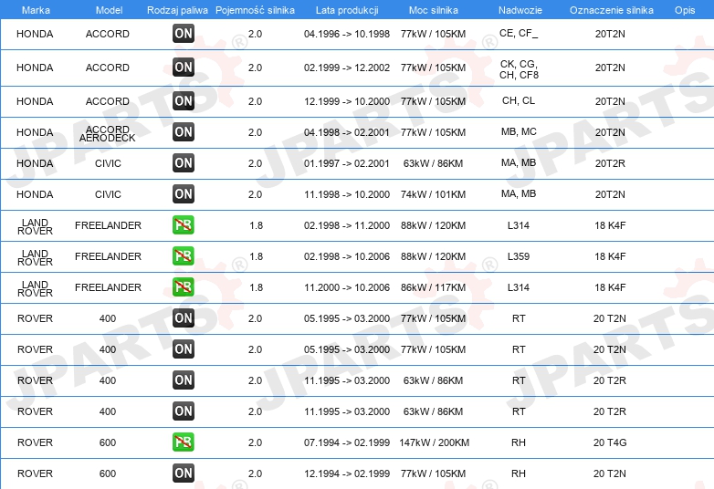Click the Moc silnika header
This screenshot has height=489, width=714.
tap(434, 10)
